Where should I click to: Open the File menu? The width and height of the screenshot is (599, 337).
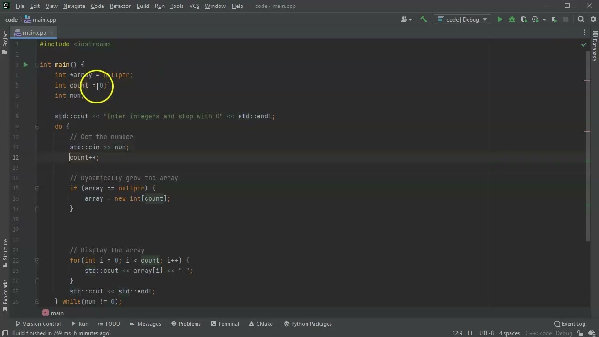pyautogui.click(x=20, y=6)
